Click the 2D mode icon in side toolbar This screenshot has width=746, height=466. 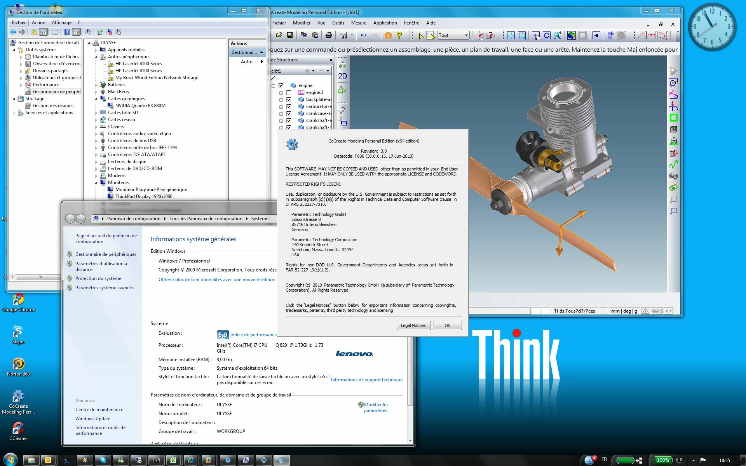[342, 76]
